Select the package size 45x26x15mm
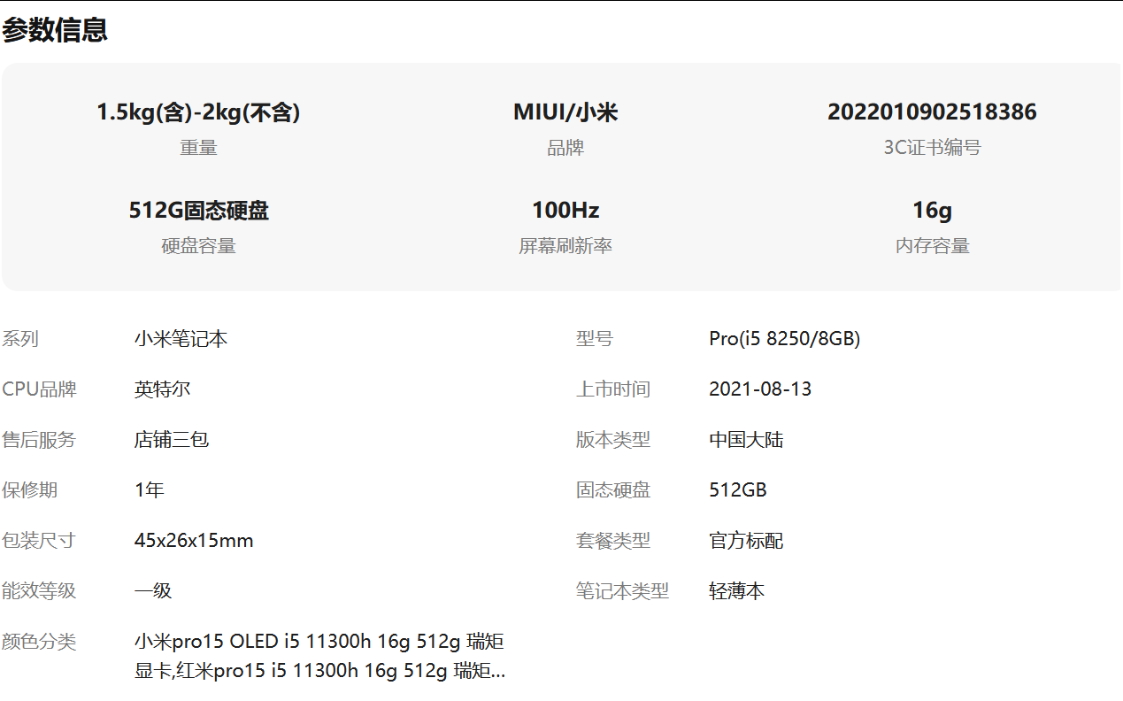Viewport: 1123px width, 701px height. (x=194, y=541)
